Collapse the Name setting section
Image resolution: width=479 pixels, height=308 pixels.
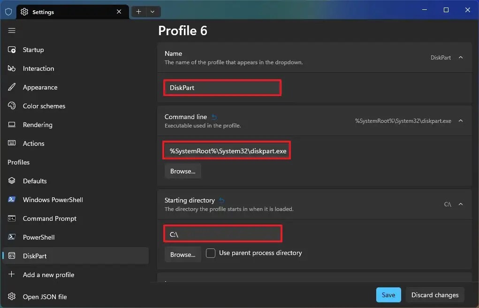(x=460, y=57)
